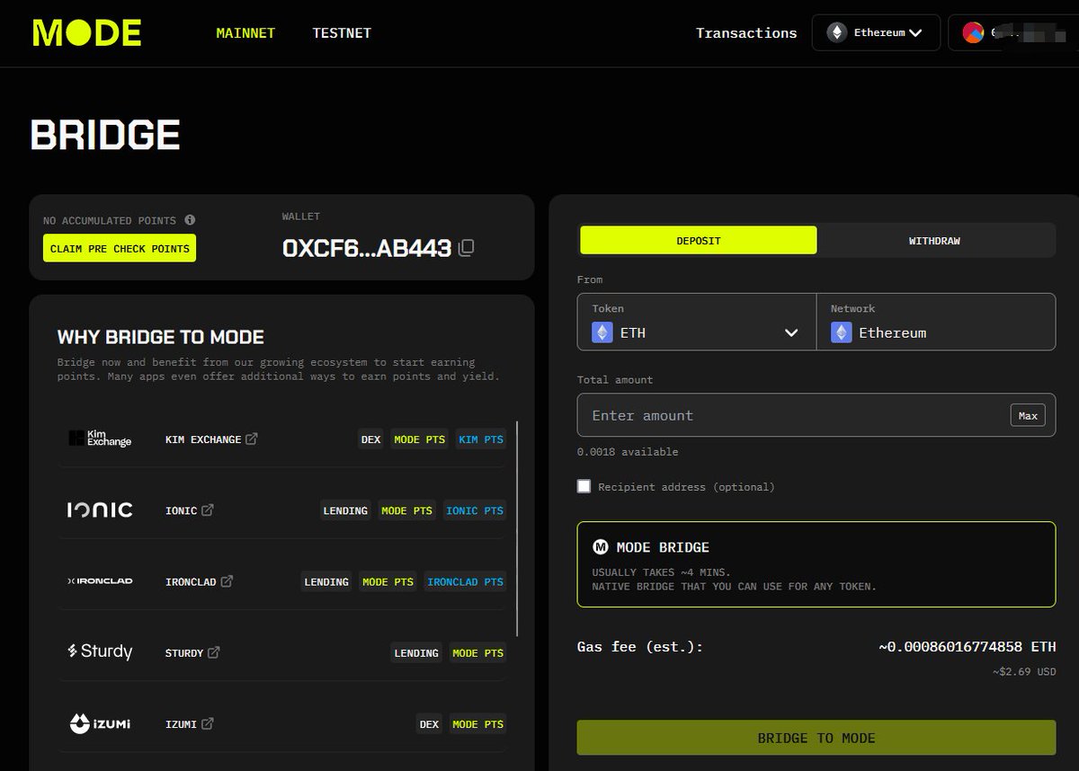Click the STURDY app name
Image resolution: width=1079 pixels, height=771 pixels.
184,652
